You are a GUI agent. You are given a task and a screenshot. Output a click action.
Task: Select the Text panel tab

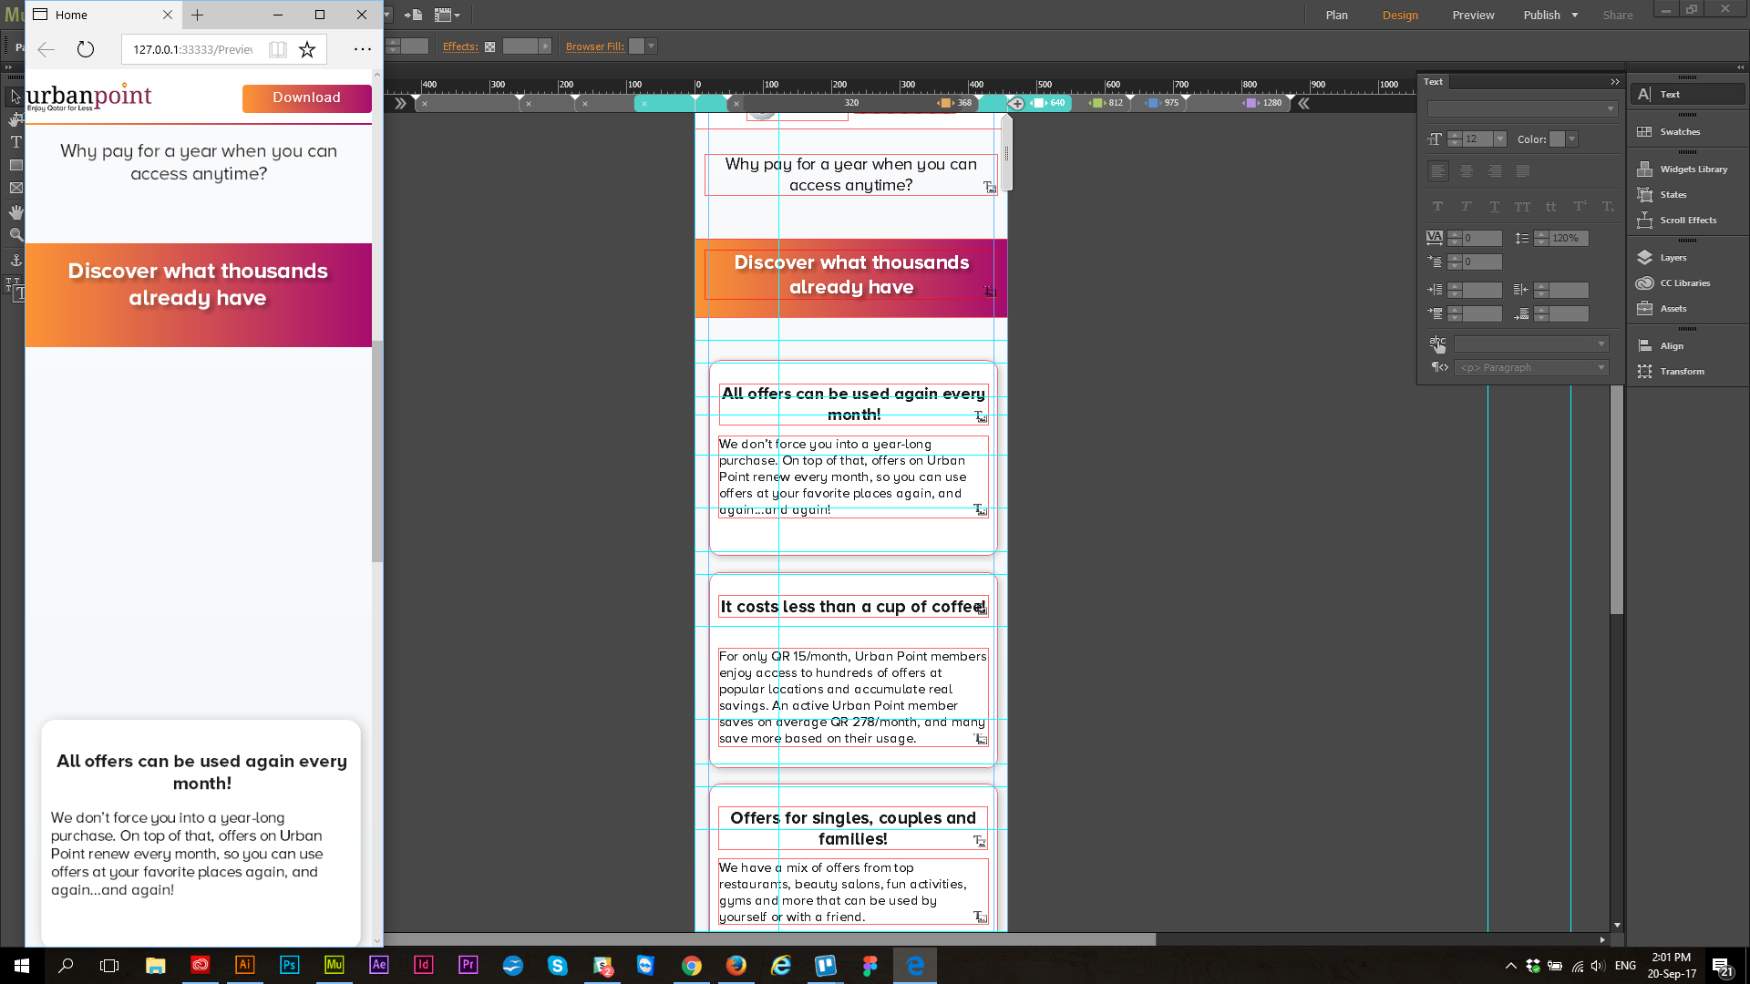[1434, 82]
